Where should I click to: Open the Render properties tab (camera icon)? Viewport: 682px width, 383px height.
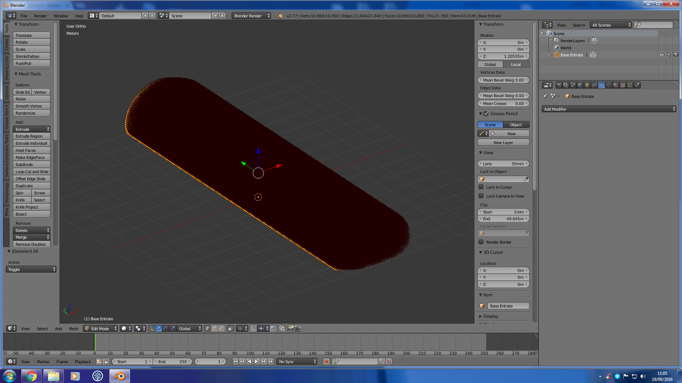pyautogui.click(x=559, y=85)
